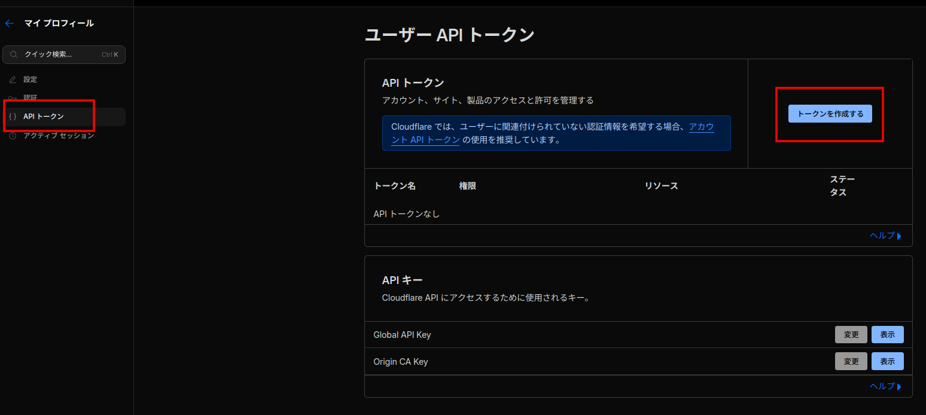The width and height of the screenshot is (926, 415).
Task: Click the pencil icon next to 設定
Action: coord(13,80)
